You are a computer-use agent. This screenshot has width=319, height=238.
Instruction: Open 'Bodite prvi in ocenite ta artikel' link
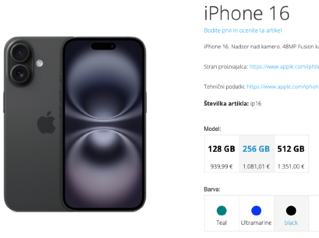point(243,30)
